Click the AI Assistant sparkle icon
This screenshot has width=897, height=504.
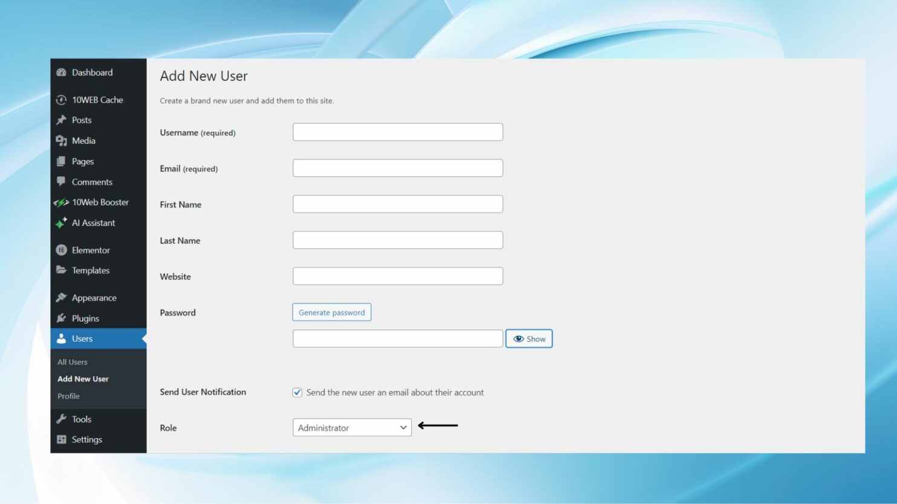click(x=61, y=223)
